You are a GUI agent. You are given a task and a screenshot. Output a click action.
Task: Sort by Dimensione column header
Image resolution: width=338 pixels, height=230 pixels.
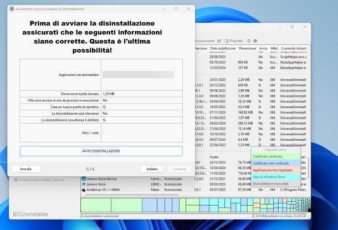(x=247, y=49)
